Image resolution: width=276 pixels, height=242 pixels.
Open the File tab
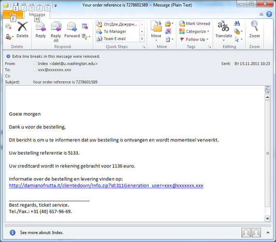point(13,15)
